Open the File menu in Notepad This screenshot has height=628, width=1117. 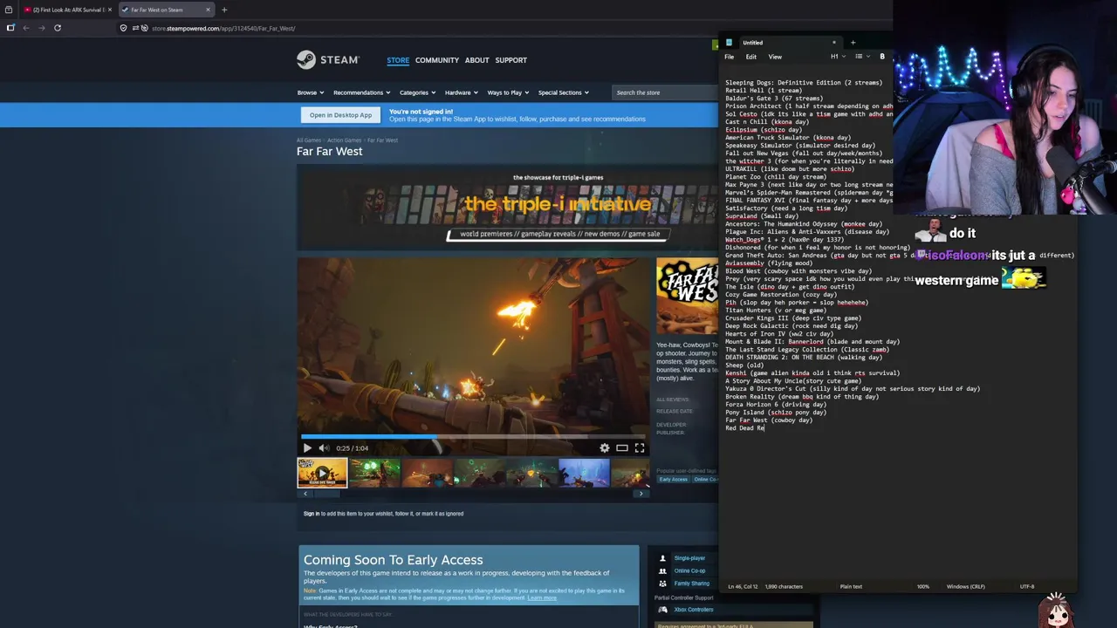730,57
